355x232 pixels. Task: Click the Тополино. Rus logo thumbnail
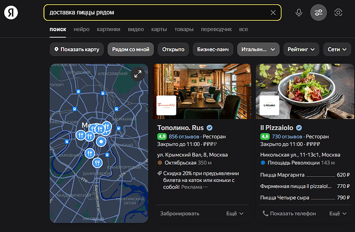tap(166, 105)
